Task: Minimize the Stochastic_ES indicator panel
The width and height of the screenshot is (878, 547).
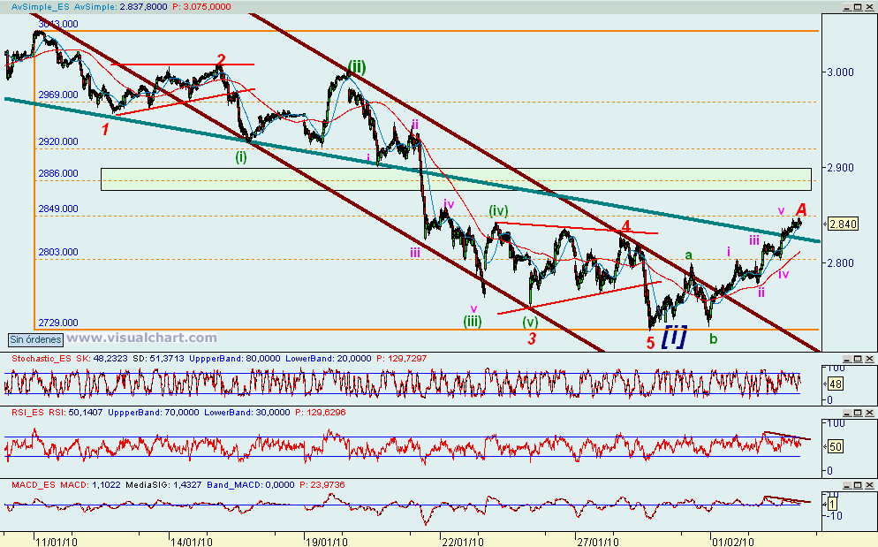Action: point(846,358)
